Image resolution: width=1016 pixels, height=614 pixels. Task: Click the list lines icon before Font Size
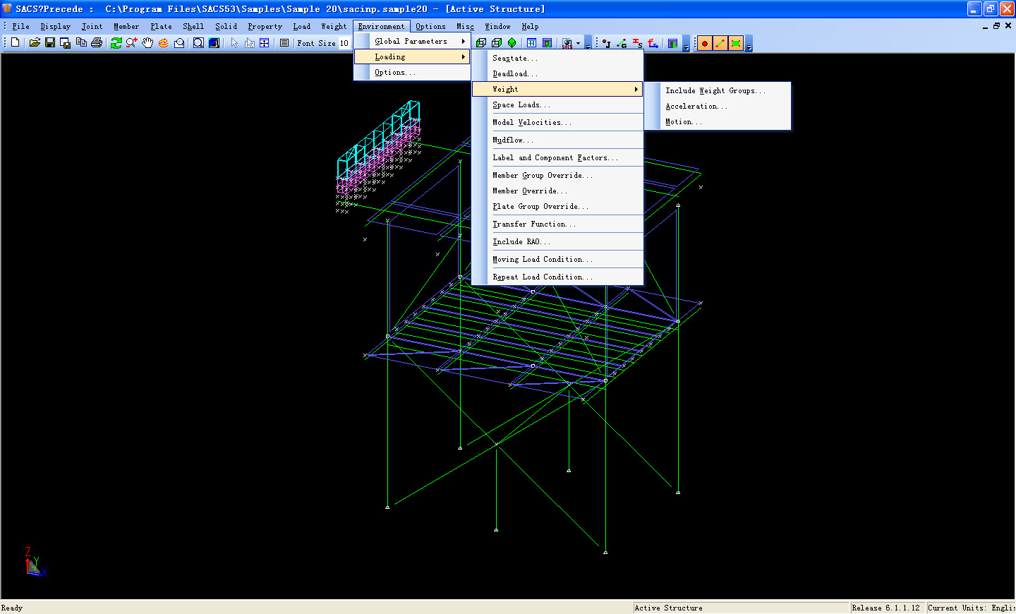click(284, 43)
